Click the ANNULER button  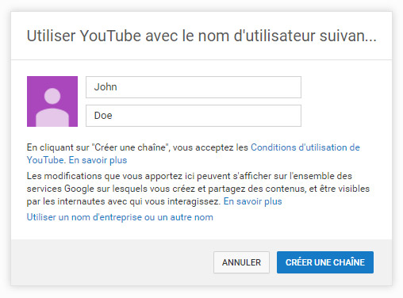(x=241, y=262)
